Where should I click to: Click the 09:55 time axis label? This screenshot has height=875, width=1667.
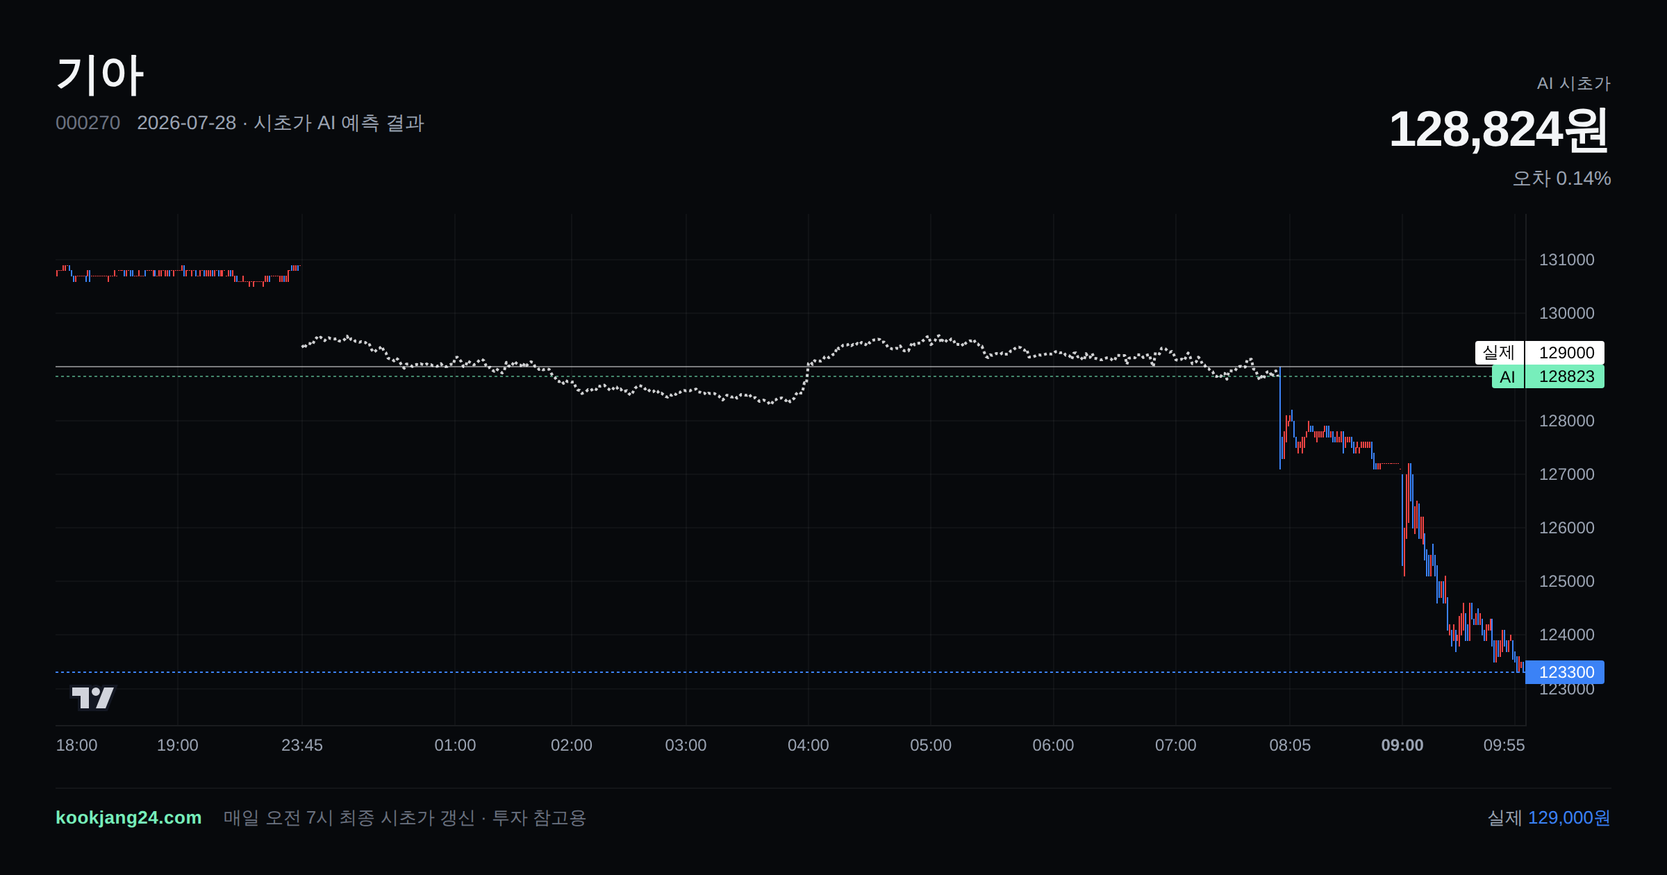1504,745
